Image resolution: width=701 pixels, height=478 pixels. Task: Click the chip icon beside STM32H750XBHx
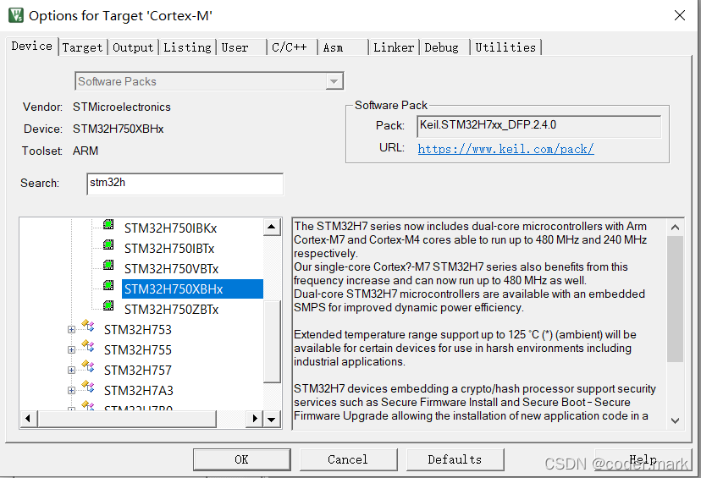tap(108, 285)
